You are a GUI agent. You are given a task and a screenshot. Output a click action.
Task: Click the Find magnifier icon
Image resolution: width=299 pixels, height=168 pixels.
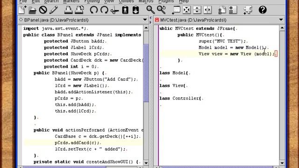(x=150, y=10)
